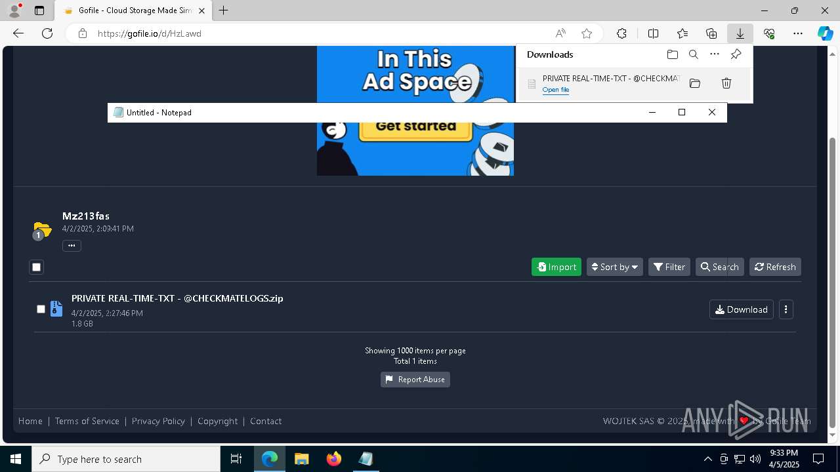Add this page to favorites star
Image resolution: width=840 pixels, height=472 pixels.
point(587,33)
